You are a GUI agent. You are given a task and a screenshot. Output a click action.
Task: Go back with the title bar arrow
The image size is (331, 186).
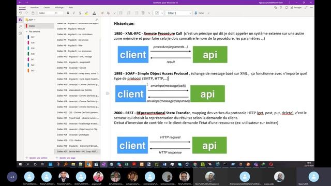click(x=20, y=3)
